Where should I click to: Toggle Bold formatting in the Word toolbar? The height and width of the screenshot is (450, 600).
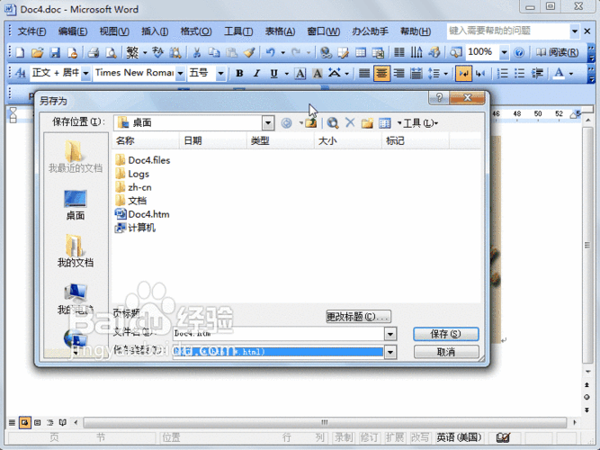[239, 73]
